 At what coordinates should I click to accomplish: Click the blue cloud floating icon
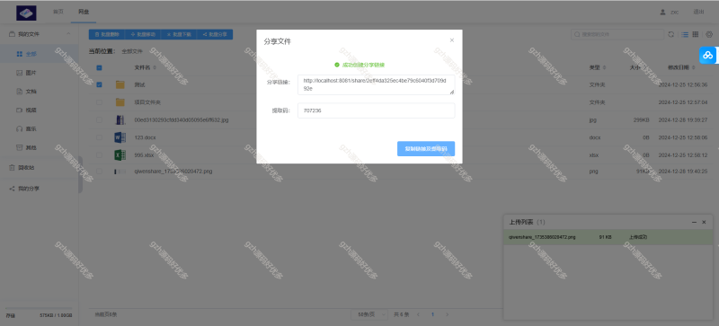coord(708,56)
